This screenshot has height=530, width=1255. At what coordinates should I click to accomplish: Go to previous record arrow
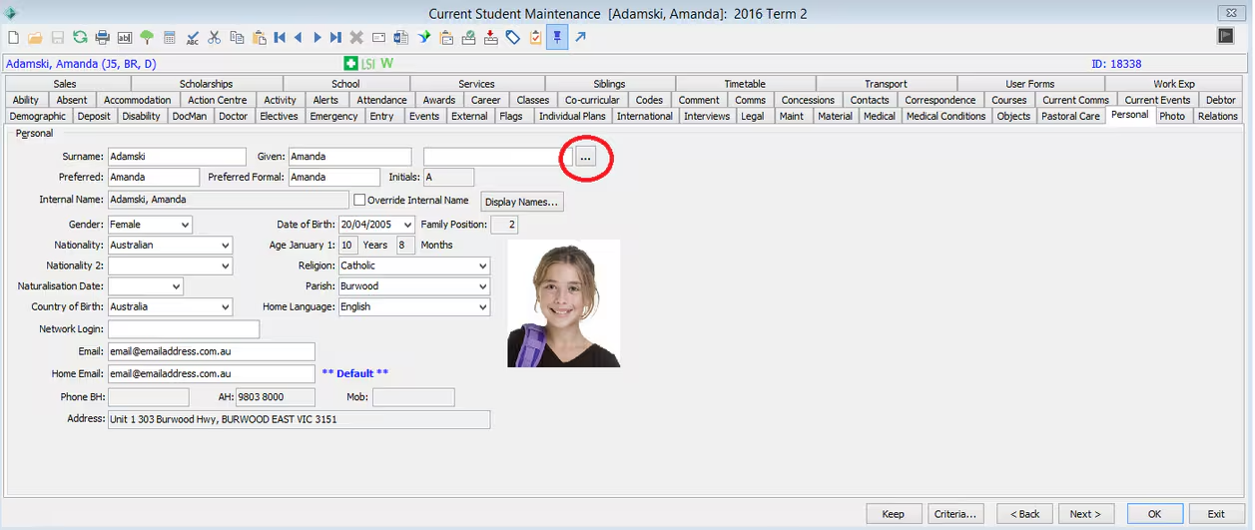coord(298,38)
